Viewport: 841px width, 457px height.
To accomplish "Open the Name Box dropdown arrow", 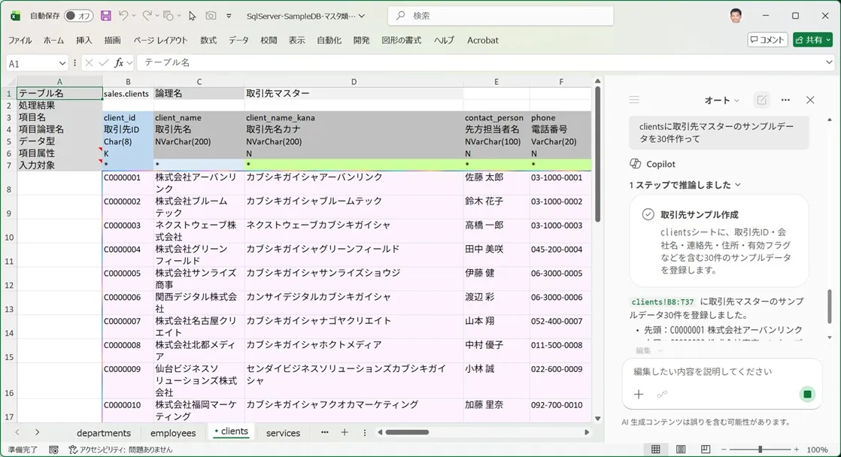I will pos(62,63).
